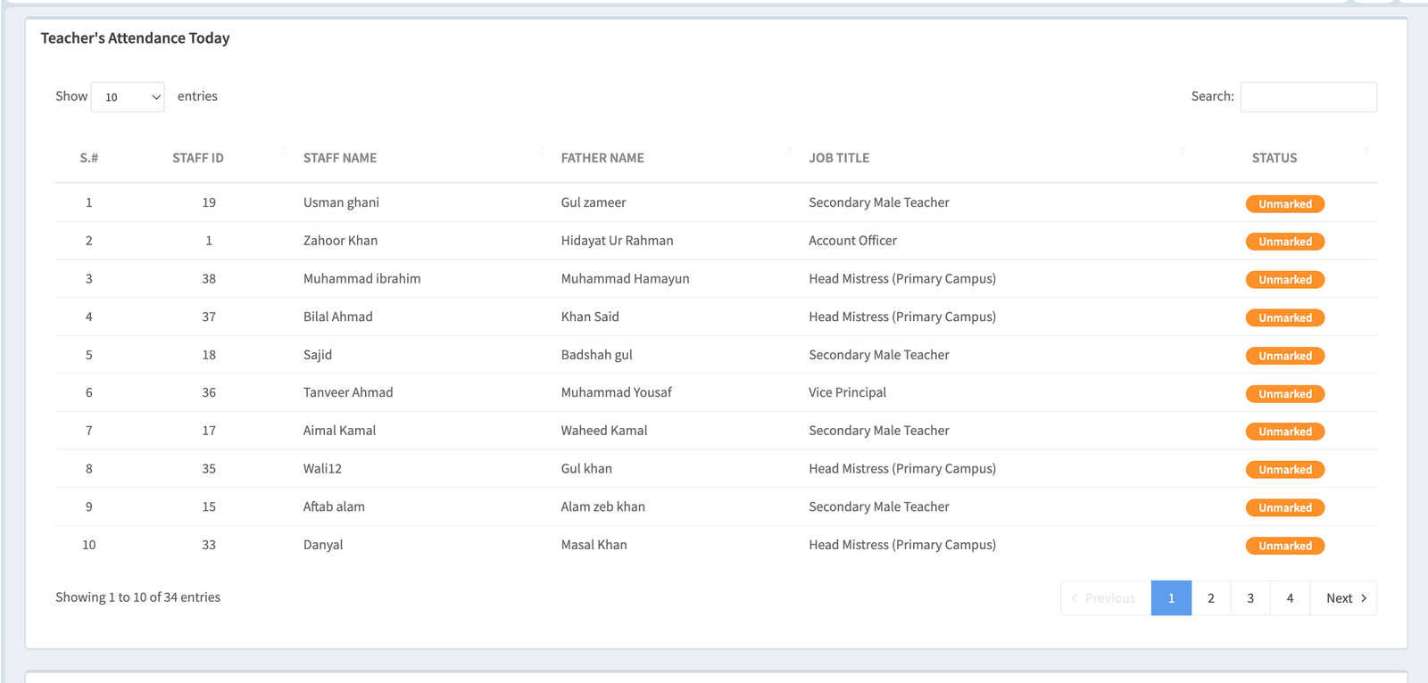Click the Next pagination button
1428x683 pixels.
1344,598
